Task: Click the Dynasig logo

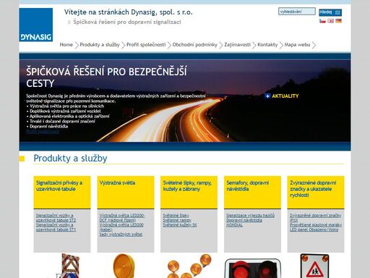Action: (x=36, y=25)
